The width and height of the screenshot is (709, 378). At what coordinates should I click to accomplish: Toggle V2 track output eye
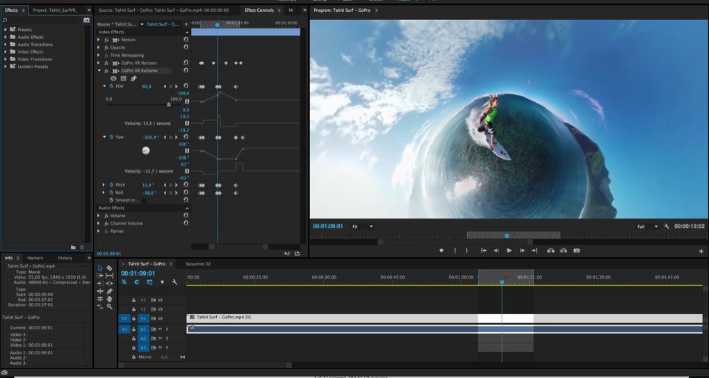click(x=160, y=309)
